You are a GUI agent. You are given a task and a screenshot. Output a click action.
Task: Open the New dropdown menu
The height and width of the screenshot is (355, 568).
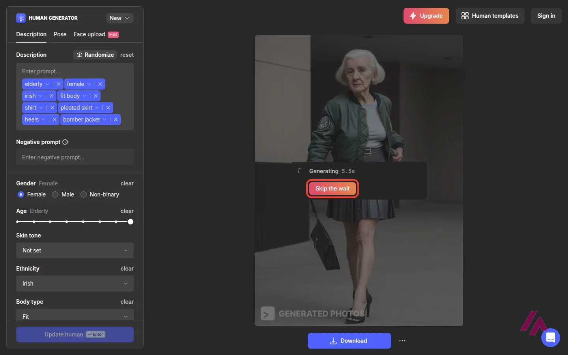click(120, 18)
